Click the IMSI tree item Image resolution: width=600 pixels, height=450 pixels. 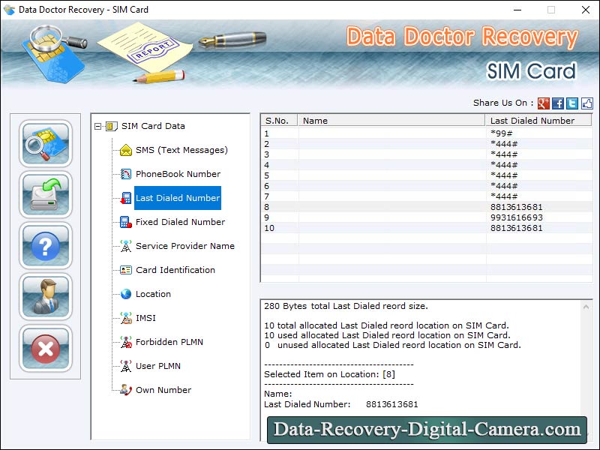145,318
